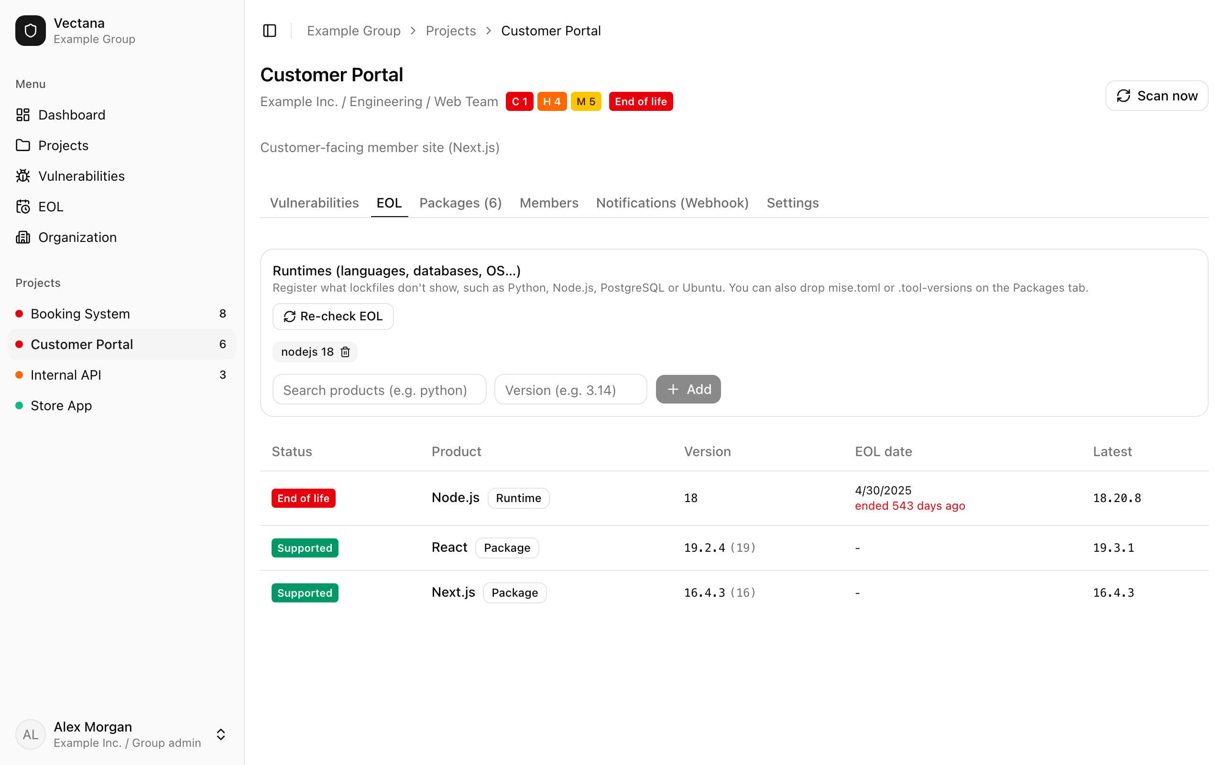This screenshot has height=765, width=1224.
Task: Delete the nodejs 18 runtime chip
Action: pos(345,351)
